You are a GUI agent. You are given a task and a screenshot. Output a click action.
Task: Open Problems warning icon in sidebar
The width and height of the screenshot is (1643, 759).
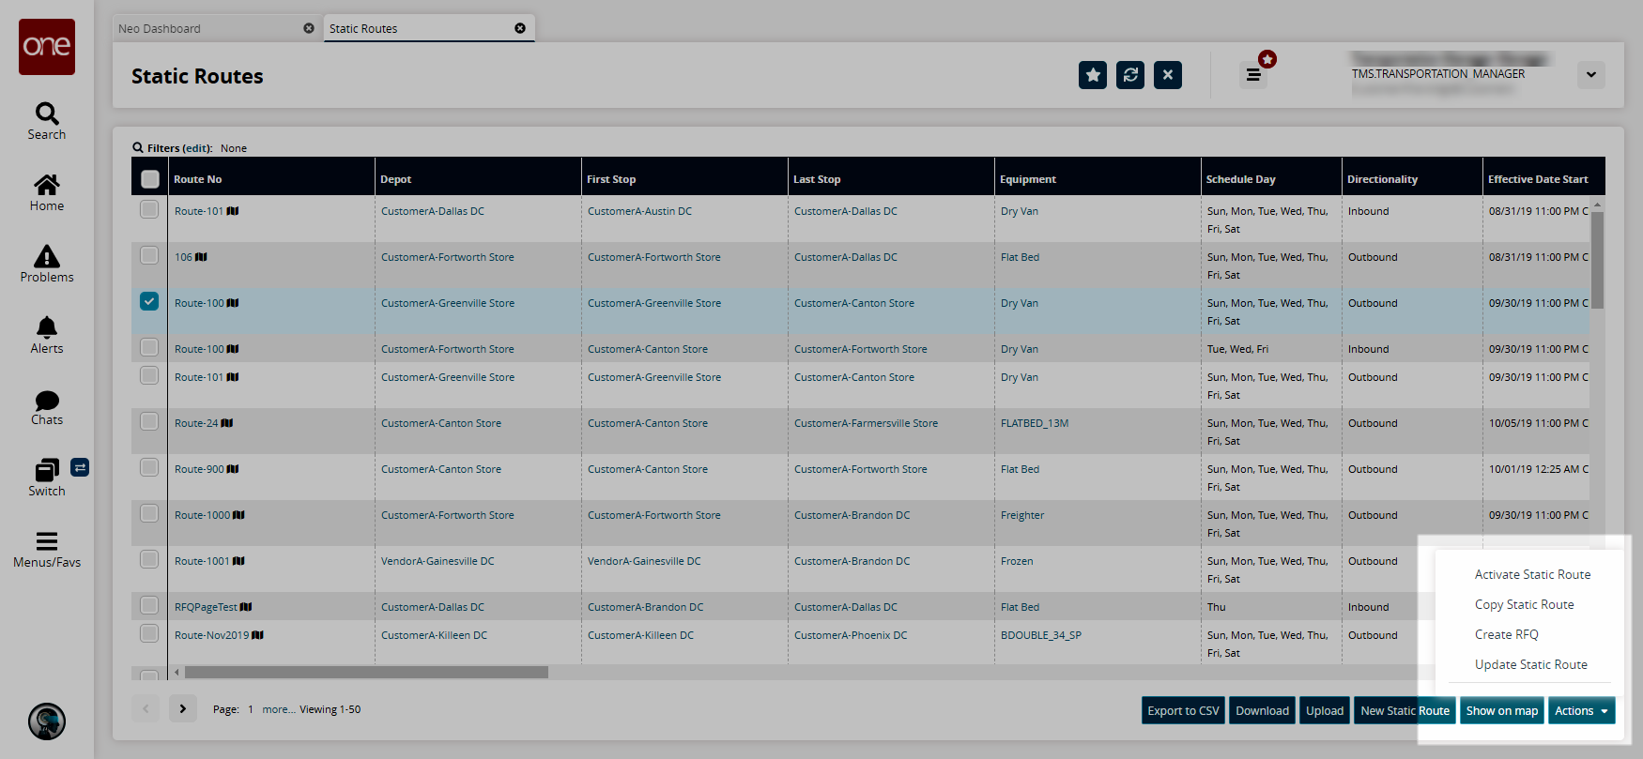pos(47,264)
